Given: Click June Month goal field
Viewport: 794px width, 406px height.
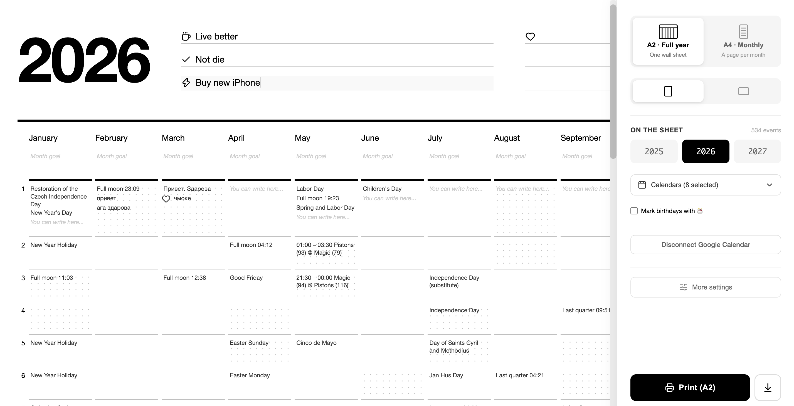Looking at the screenshot, I should click(393, 156).
